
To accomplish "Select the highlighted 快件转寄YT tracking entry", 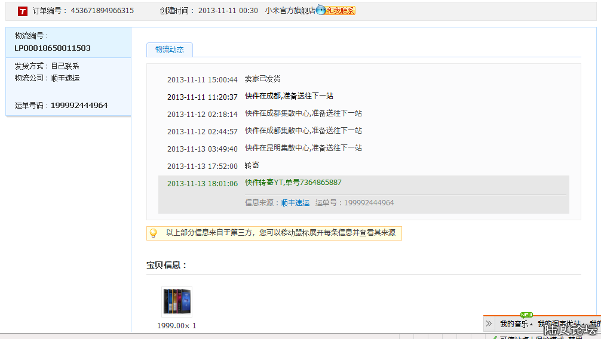I will tap(293, 183).
